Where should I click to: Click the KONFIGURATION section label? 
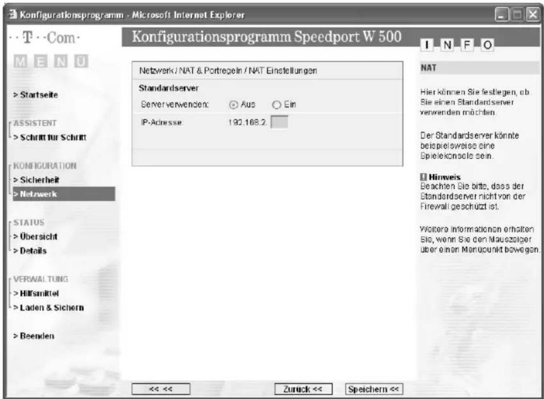45,166
